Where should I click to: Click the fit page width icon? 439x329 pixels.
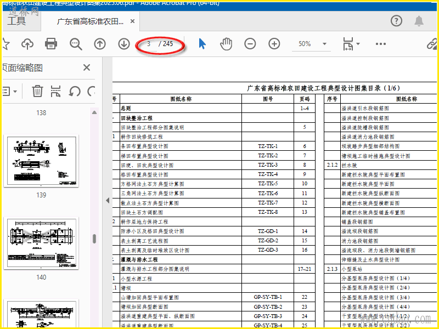click(348, 44)
